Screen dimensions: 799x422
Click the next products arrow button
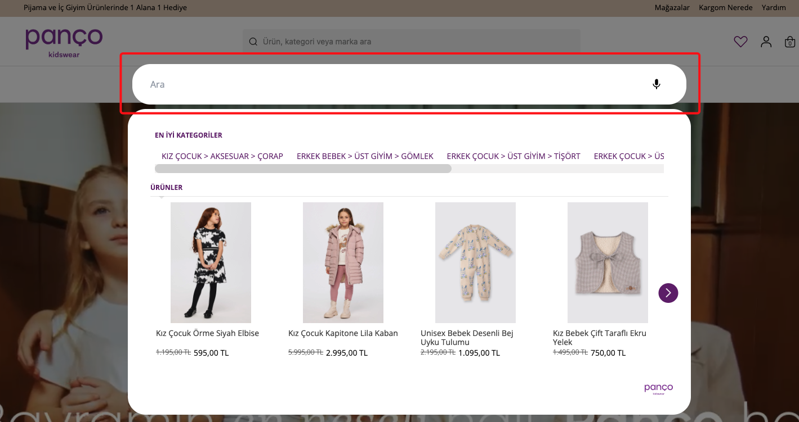[668, 293]
